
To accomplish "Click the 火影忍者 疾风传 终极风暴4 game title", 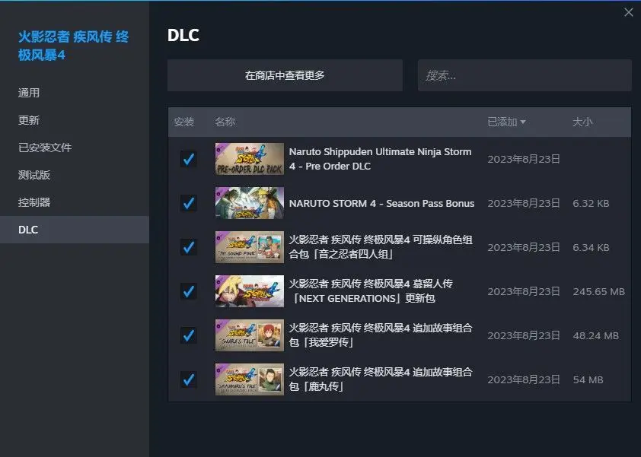I will point(74,46).
